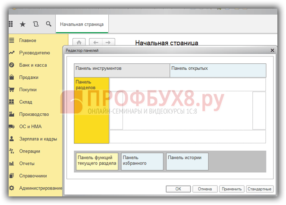Open the Главное section

[x=28, y=40]
